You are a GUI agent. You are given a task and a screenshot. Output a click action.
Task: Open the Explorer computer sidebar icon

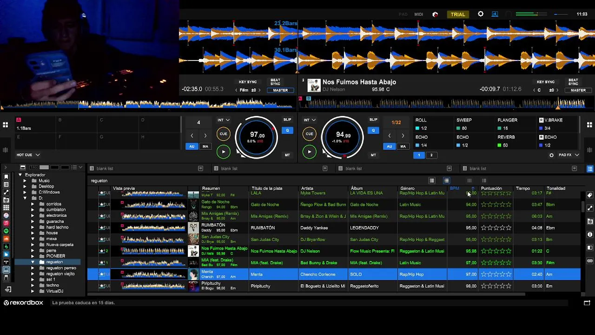click(6, 270)
